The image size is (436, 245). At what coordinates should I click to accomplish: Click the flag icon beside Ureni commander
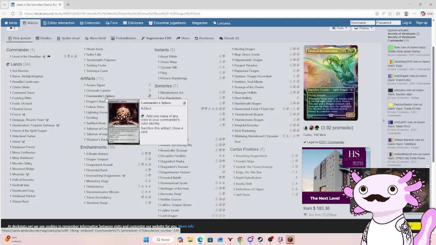(x=48, y=56)
